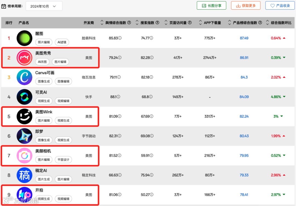This screenshot has width=296, height=206.
Task: Select the AI滤镜 tag under 醒图
Action: coord(62,42)
